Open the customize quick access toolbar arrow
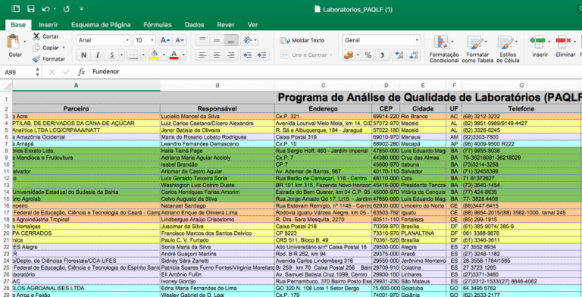This screenshot has height=297, width=582. [x=82, y=9]
